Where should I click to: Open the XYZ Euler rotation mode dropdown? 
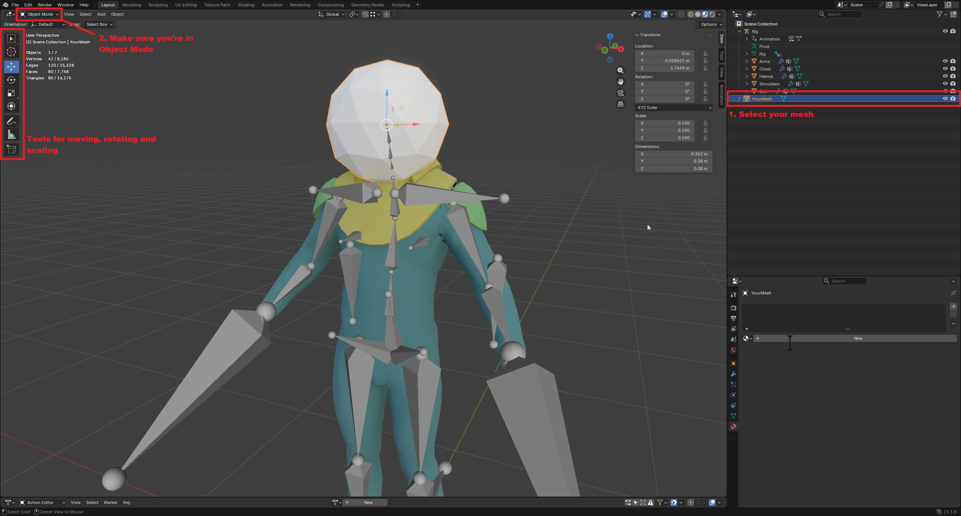[x=674, y=108]
